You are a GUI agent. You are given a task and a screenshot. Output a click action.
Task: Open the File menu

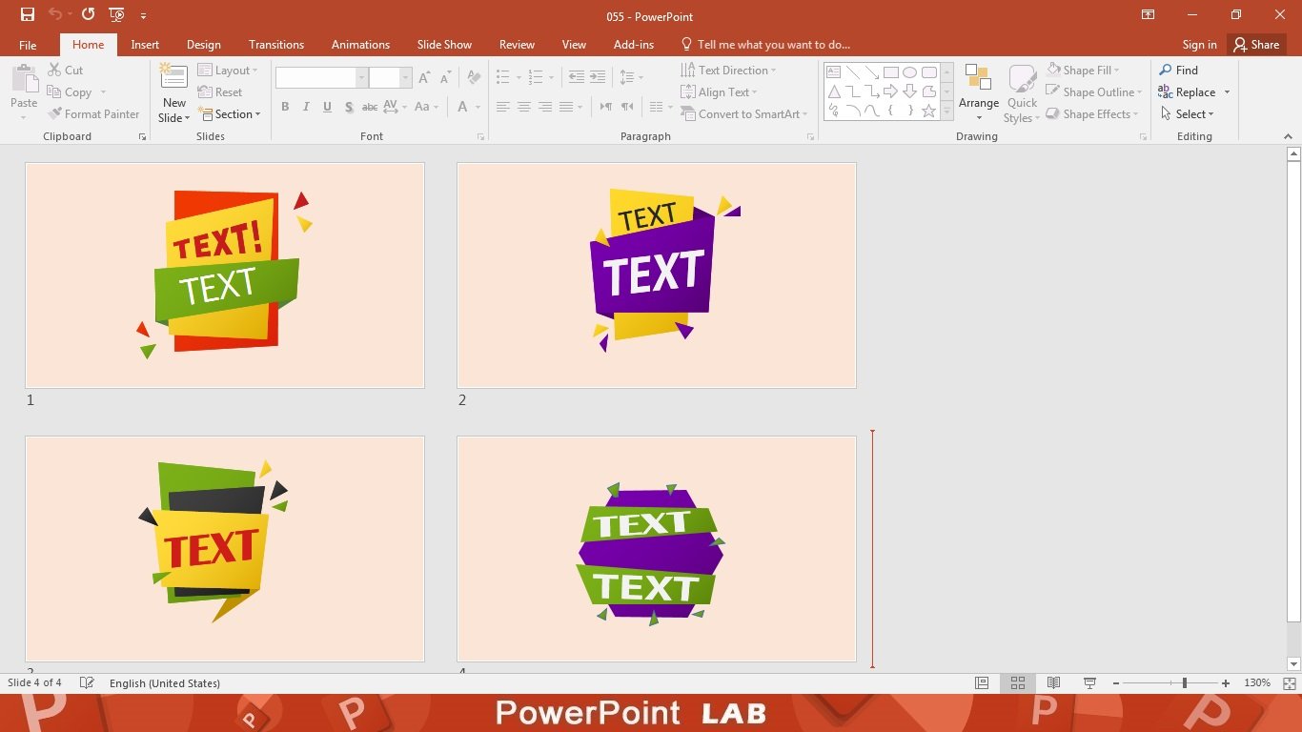[28, 45]
